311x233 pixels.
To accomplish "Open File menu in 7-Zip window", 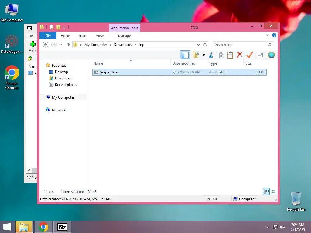I will tap(31, 36).
